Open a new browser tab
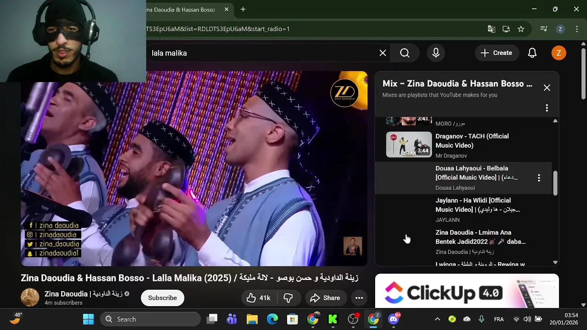Viewport: 587px width, 330px height. click(x=243, y=9)
